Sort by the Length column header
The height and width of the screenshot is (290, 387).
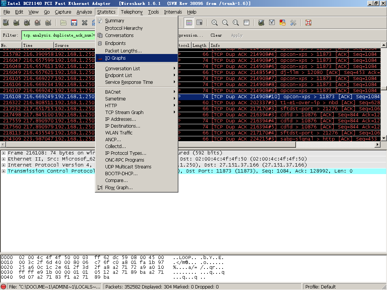point(200,45)
